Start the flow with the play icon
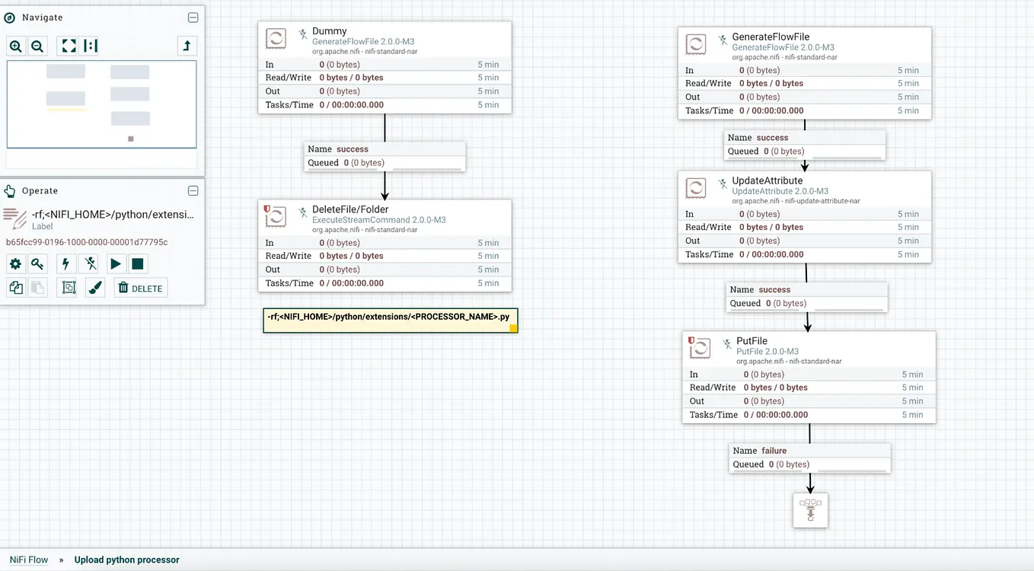The width and height of the screenshot is (1034, 571). [x=116, y=263]
